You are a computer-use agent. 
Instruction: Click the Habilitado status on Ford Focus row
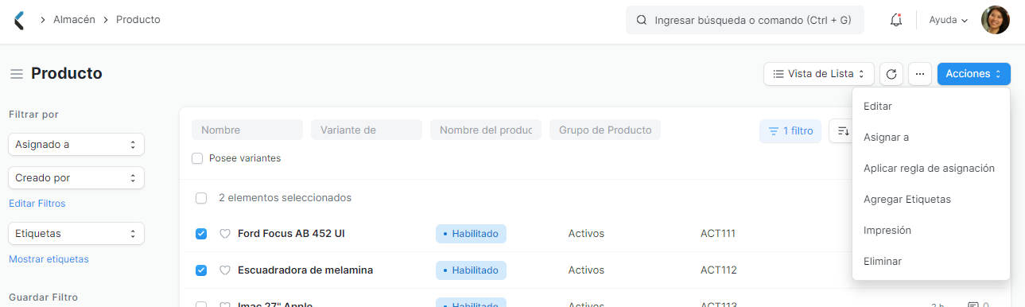[471, 234]
